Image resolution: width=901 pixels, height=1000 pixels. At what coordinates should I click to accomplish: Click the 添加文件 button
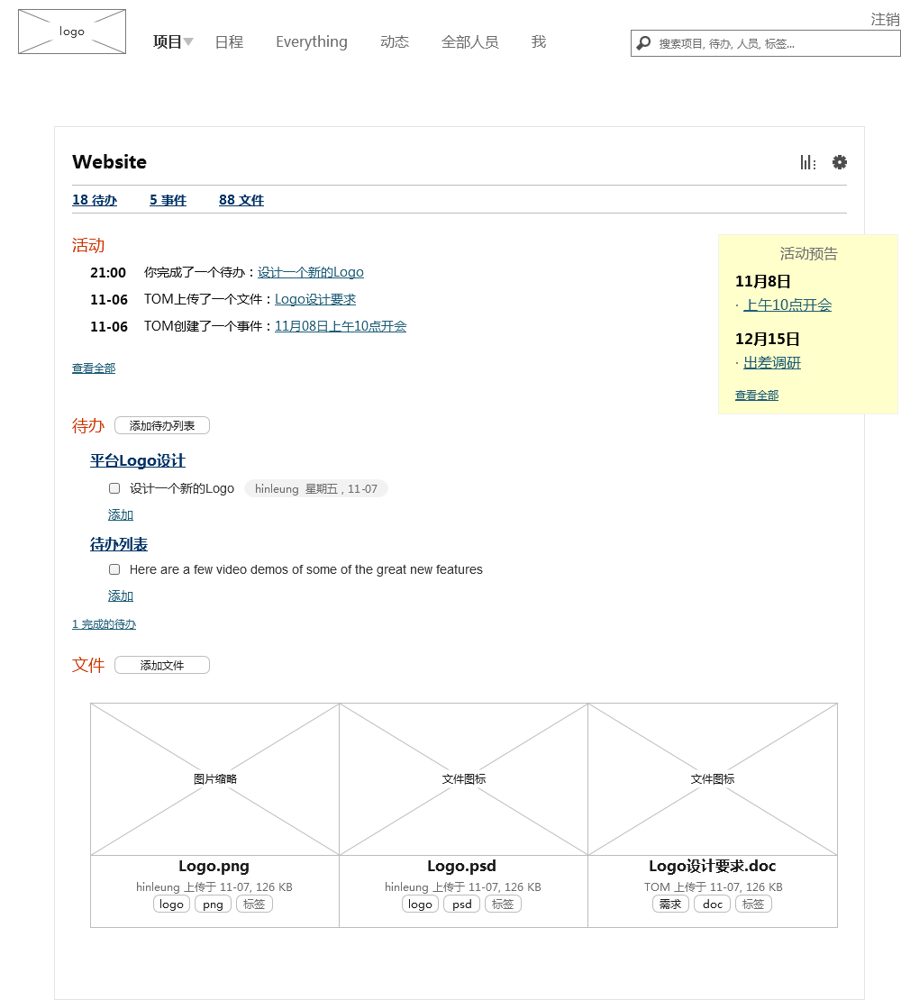(x=162, y=665)
